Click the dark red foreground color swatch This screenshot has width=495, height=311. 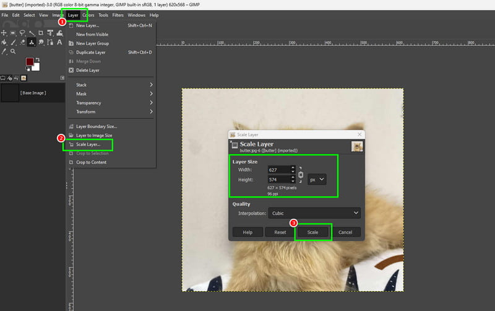coord(29,61)
